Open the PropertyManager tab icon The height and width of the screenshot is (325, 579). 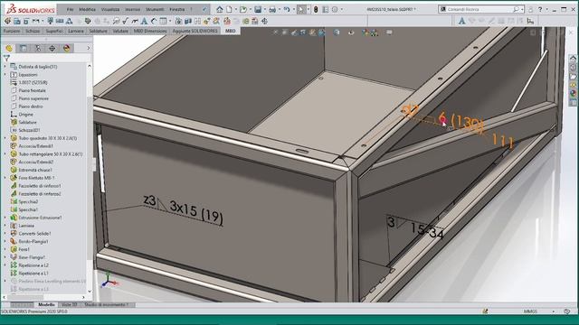pos(24,48)
